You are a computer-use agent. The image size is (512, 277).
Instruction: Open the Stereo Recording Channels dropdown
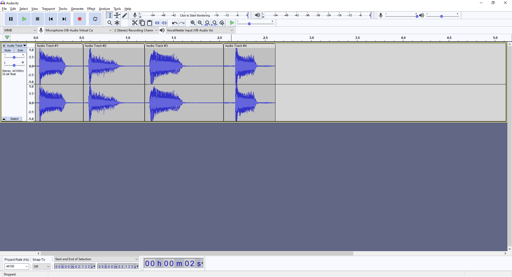[x=136, y=30]
